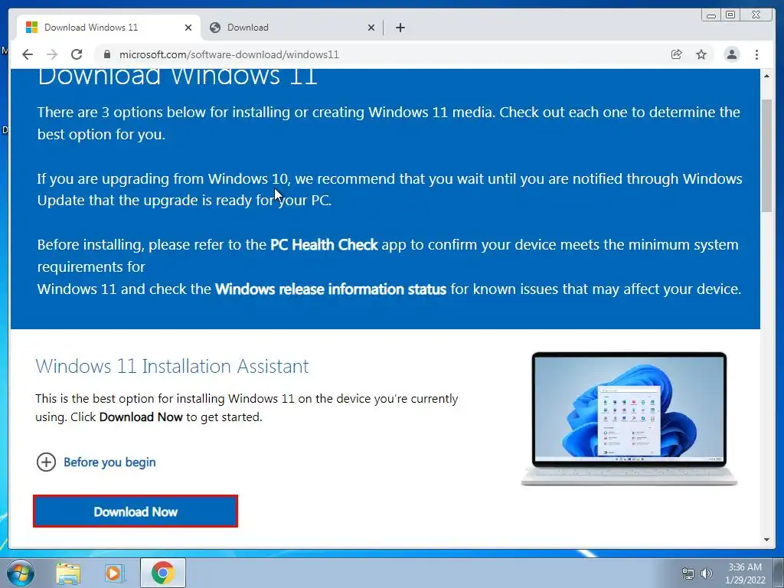This screenshot has height=588, width=784.
Task: Click the Windows 11 Installation Assistant heading
Action: pos(172,366)
